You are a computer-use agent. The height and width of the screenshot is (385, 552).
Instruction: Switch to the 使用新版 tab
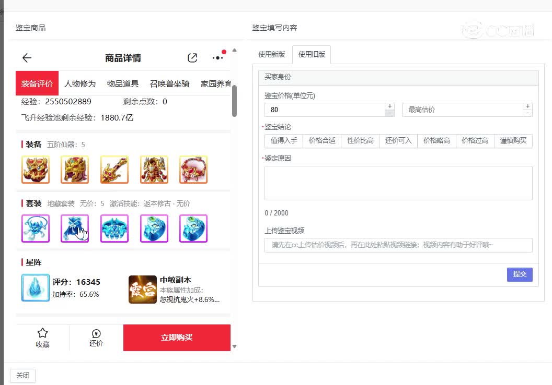(272, 54)
